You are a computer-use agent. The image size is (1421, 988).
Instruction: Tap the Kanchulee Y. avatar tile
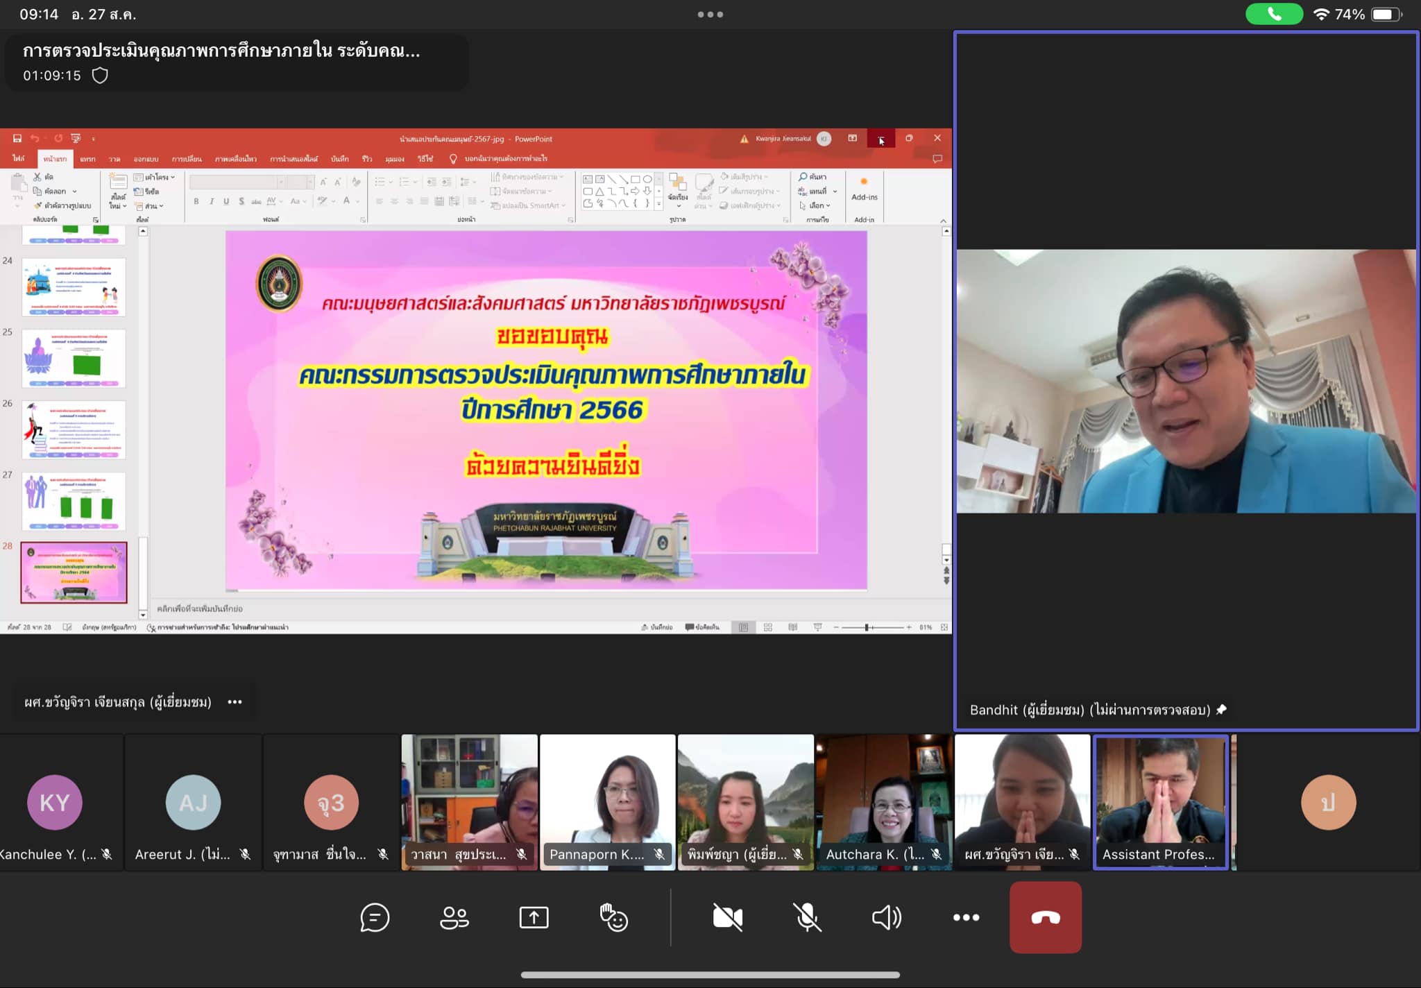pyautogui.click(x=55, y=803)
